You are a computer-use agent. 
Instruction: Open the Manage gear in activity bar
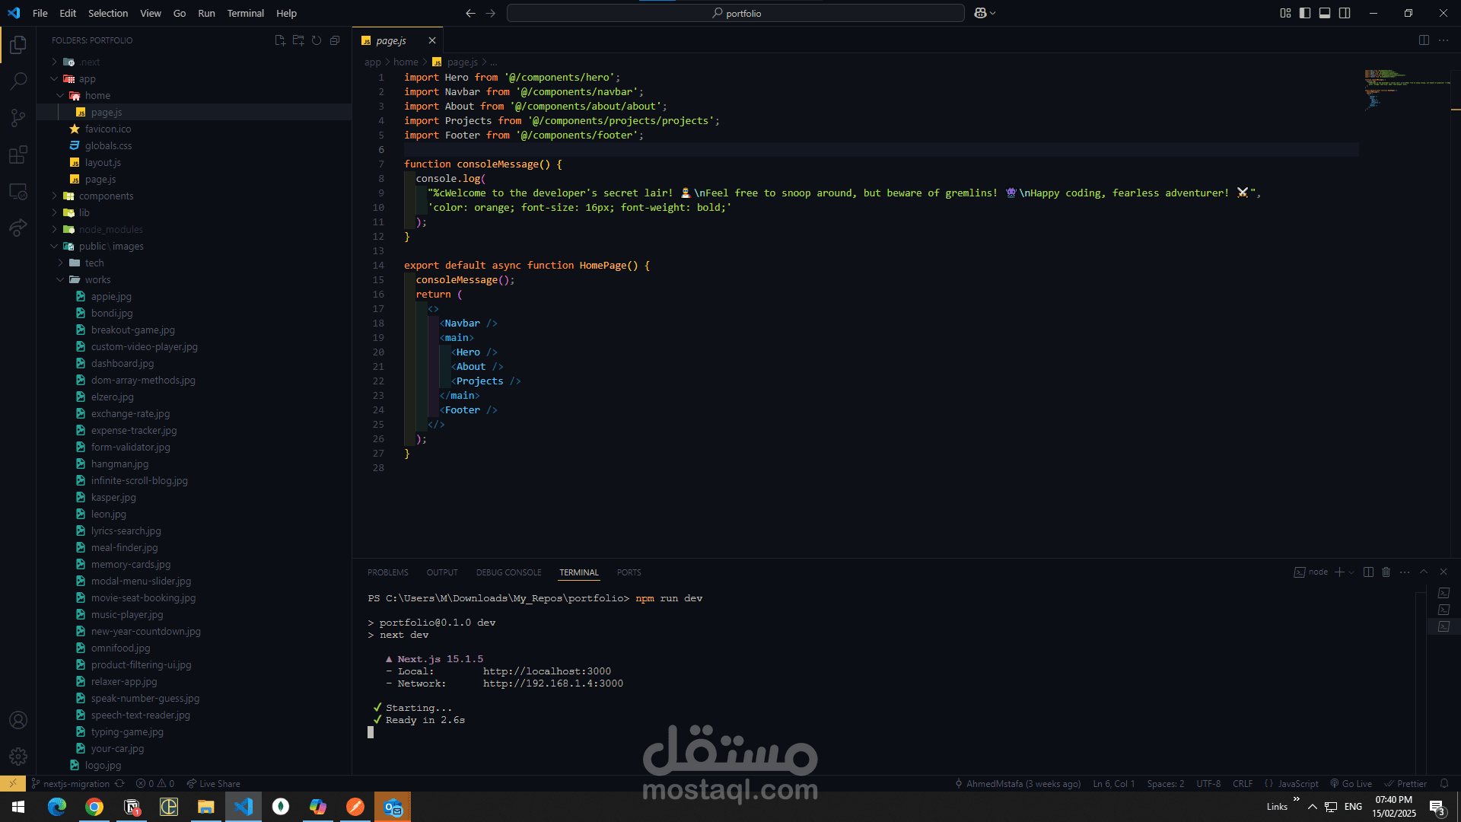pos(18,757)
